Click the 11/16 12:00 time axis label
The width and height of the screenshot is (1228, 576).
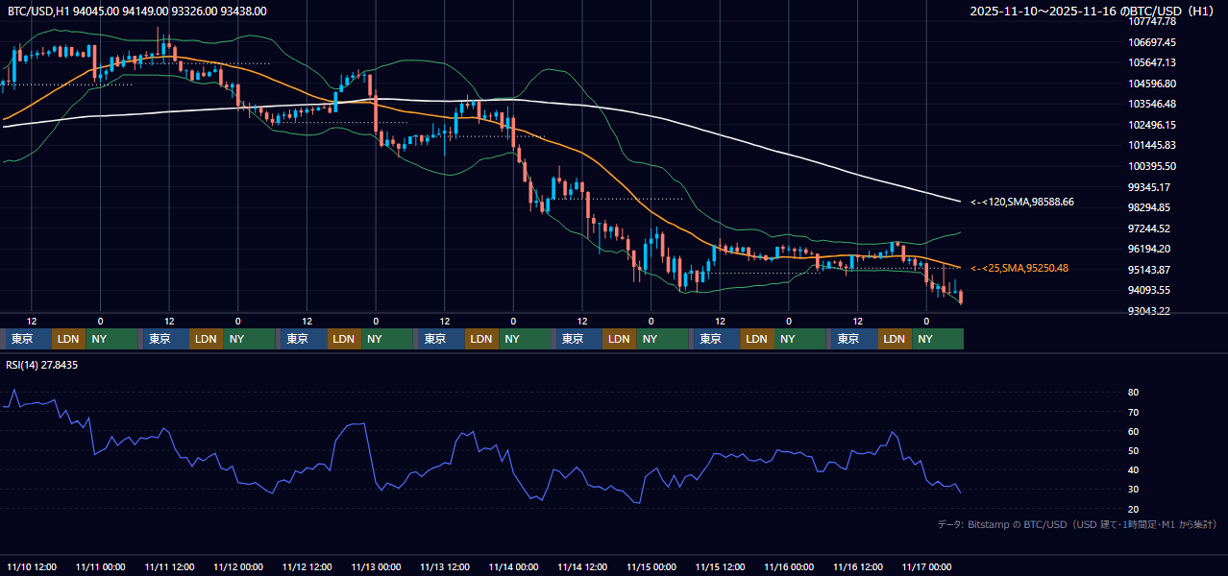(x=858, y=567)
